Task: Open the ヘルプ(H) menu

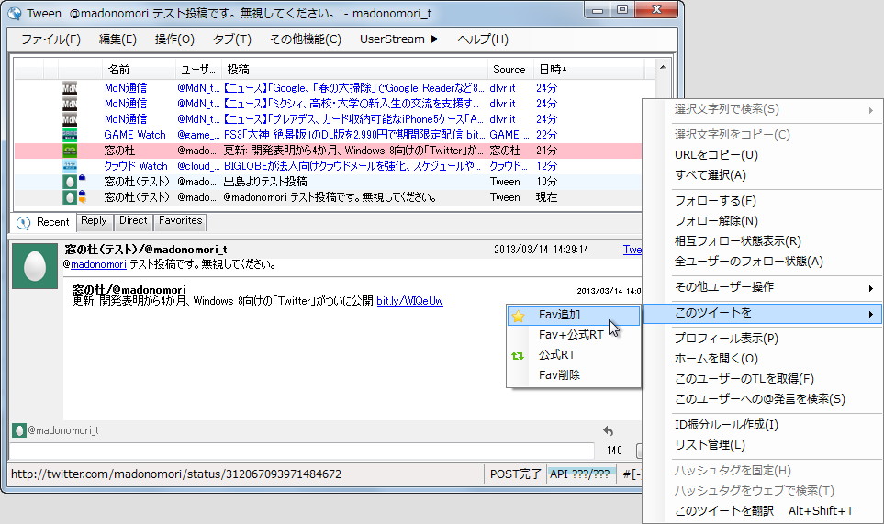Action: pyautogui.click(x=483, y=39)
